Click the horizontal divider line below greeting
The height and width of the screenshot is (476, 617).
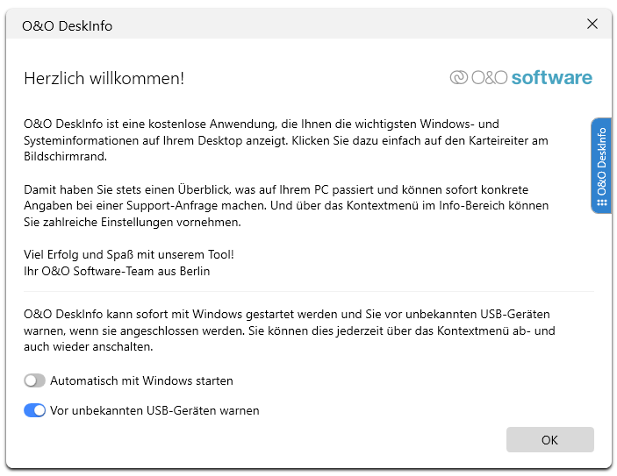click(309, 292)
